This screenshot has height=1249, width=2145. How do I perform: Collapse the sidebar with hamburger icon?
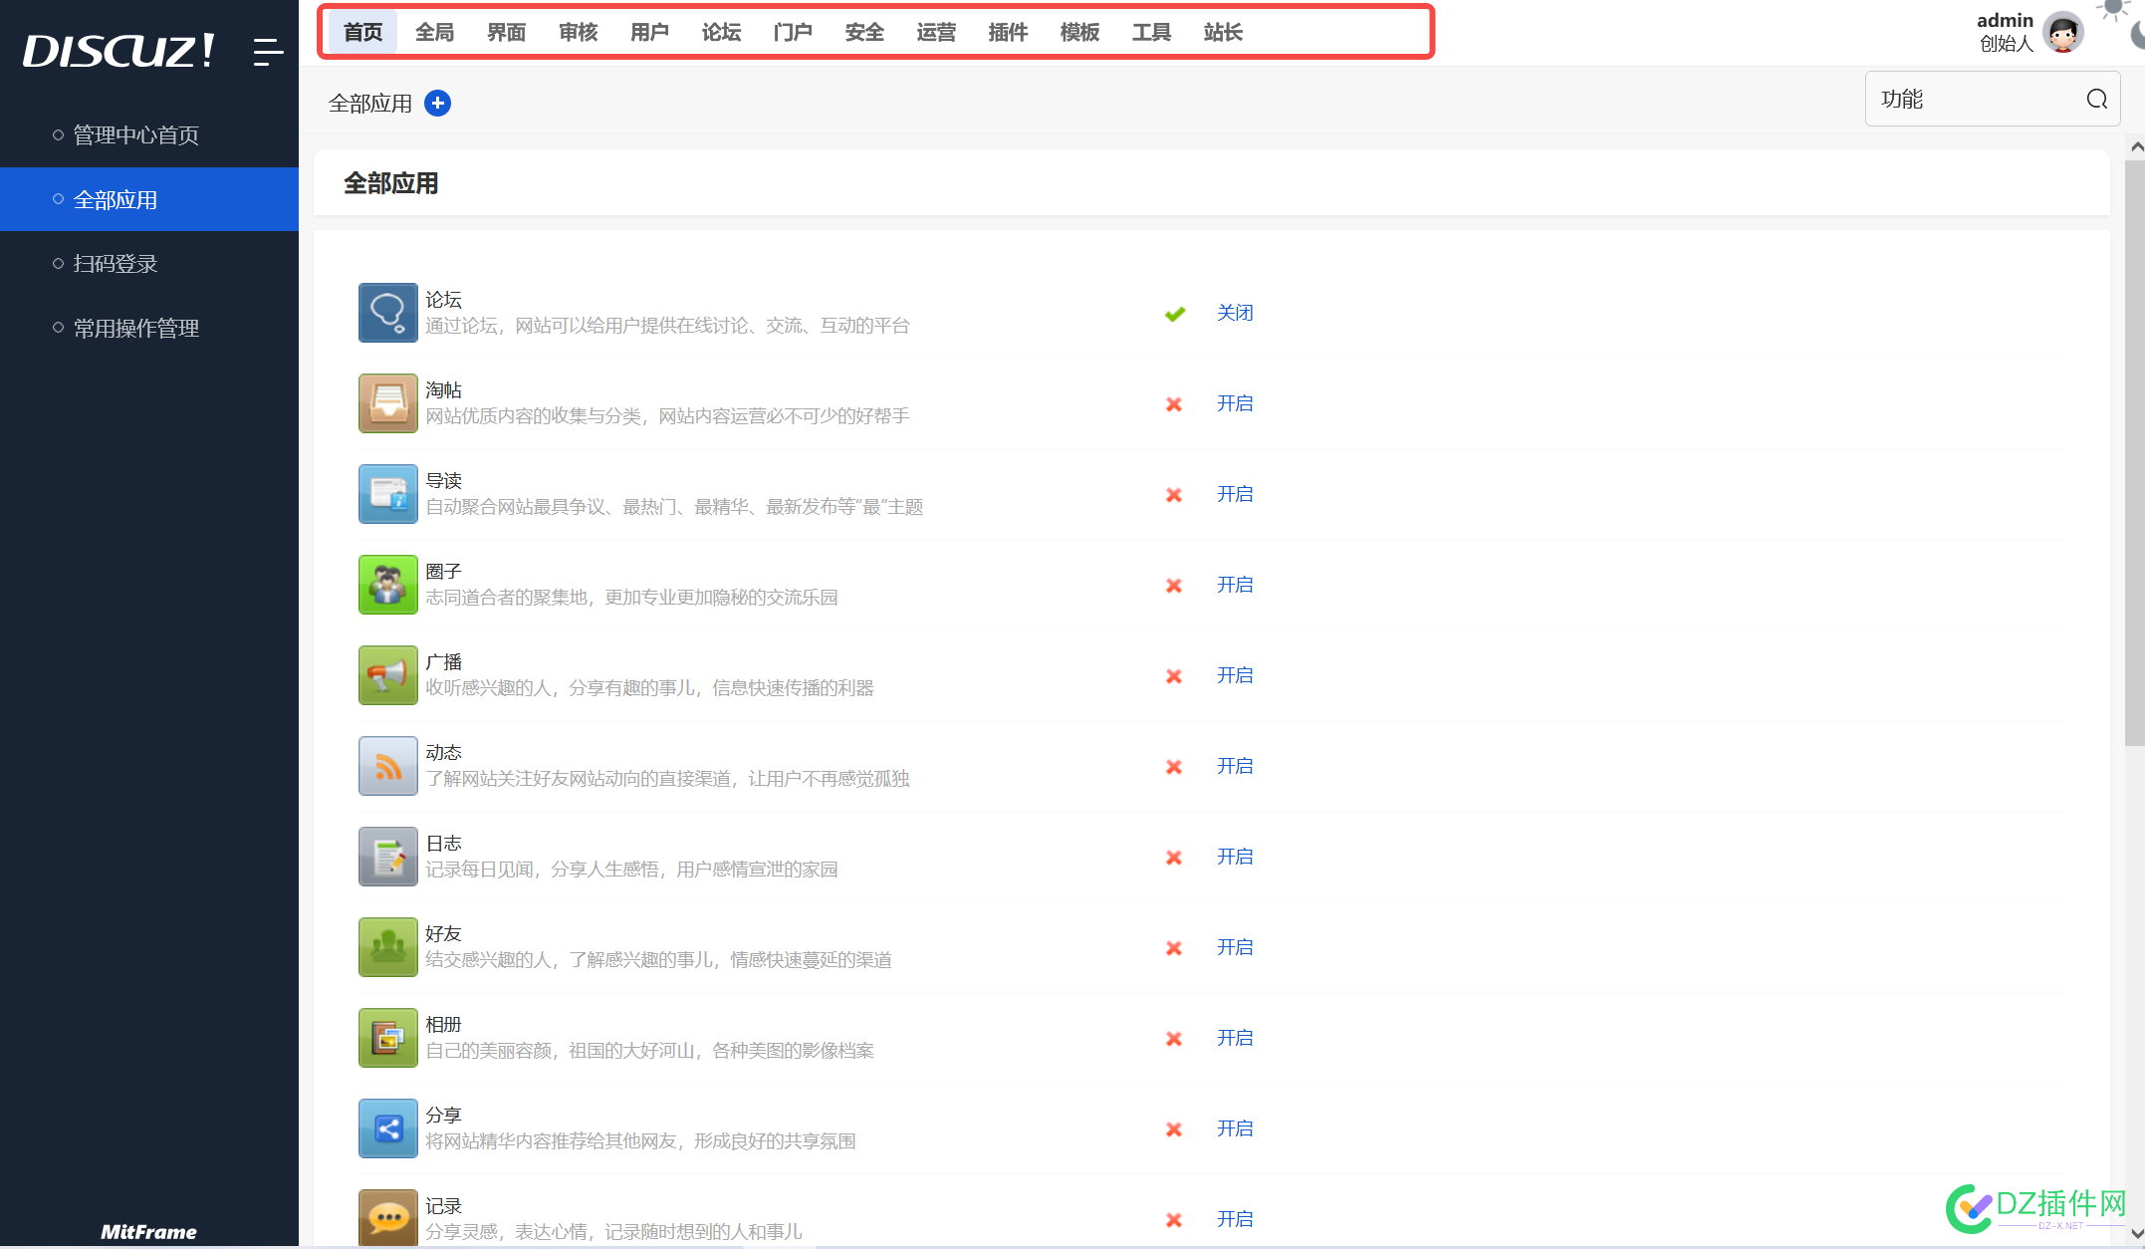point(268,52)
